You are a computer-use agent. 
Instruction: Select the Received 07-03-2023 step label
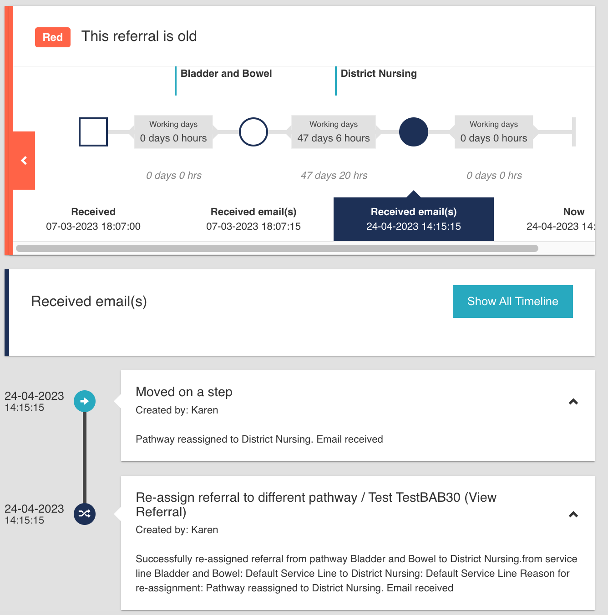point(93,219)
